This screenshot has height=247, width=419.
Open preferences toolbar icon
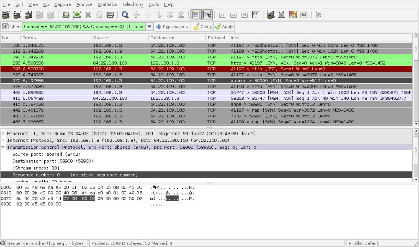tap(304, 15)
